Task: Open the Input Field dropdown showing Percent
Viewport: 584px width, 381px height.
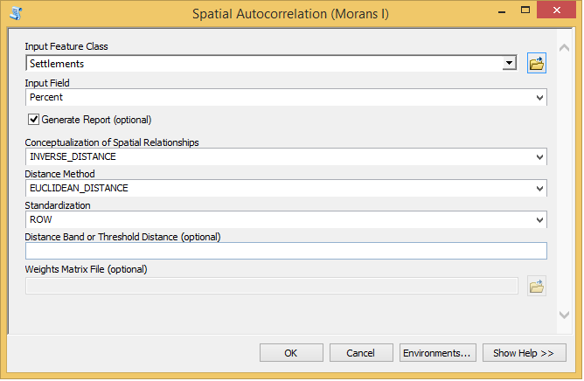Action: [x=539, y=98]
